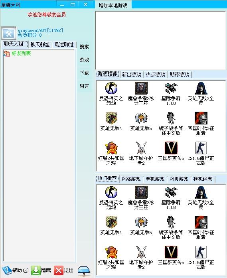Image resolution: width=227 pixels, height=278 pixels.
Task: Show the 期待游戏 tab
Action: pyautogui.click(x=179, y=74)
